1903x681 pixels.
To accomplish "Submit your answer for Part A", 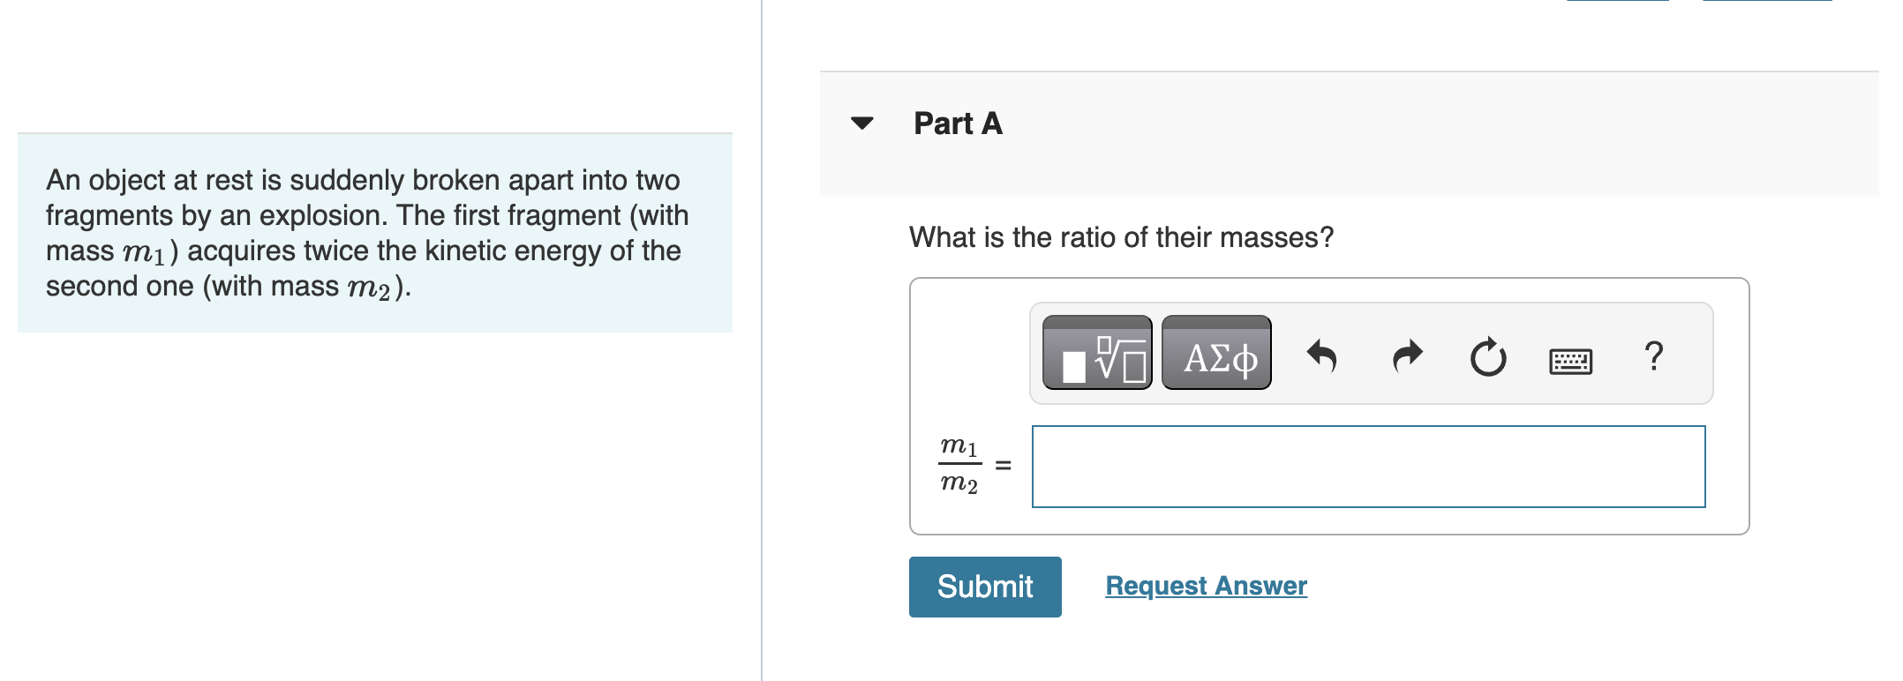I will pos(984,587).
